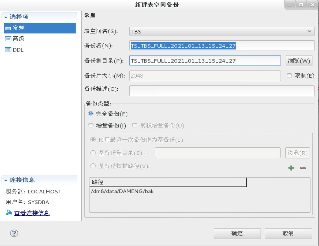Click the 基备份集目录 path field
Viewport: 319px width, 246px height.
tap(218, 153)
